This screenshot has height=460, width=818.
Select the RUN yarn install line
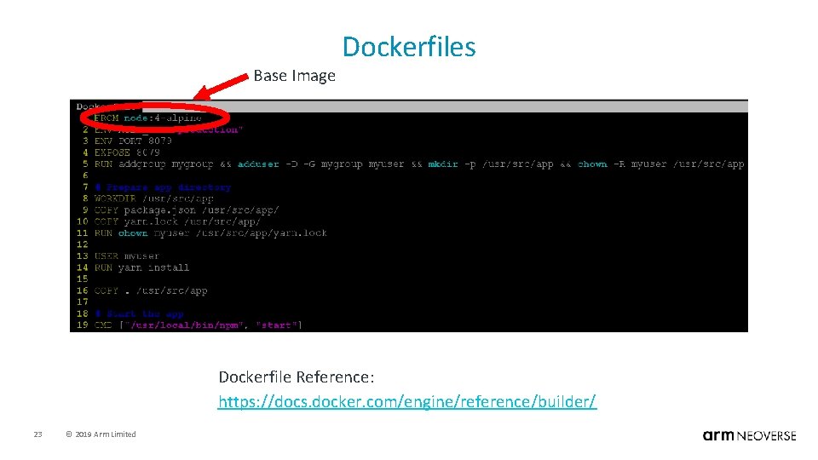(142, 267)
